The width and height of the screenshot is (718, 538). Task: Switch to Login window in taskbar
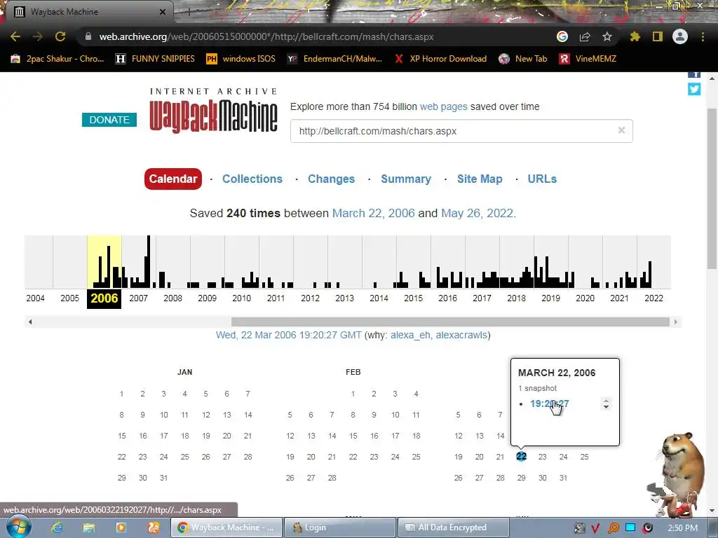tap(340, 527)
